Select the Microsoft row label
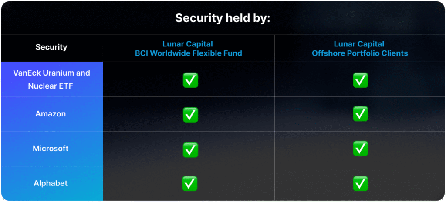 point(51,149)
